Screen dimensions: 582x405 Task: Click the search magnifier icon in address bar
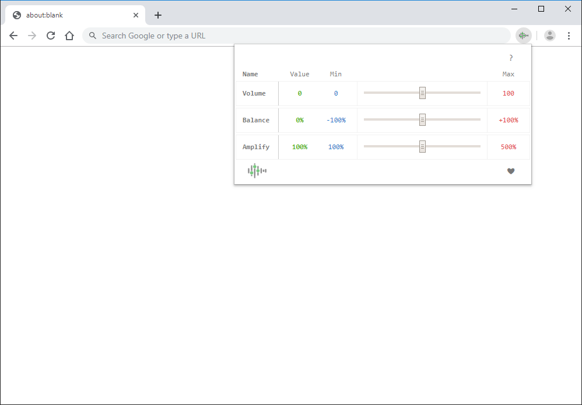pos(93,36)
